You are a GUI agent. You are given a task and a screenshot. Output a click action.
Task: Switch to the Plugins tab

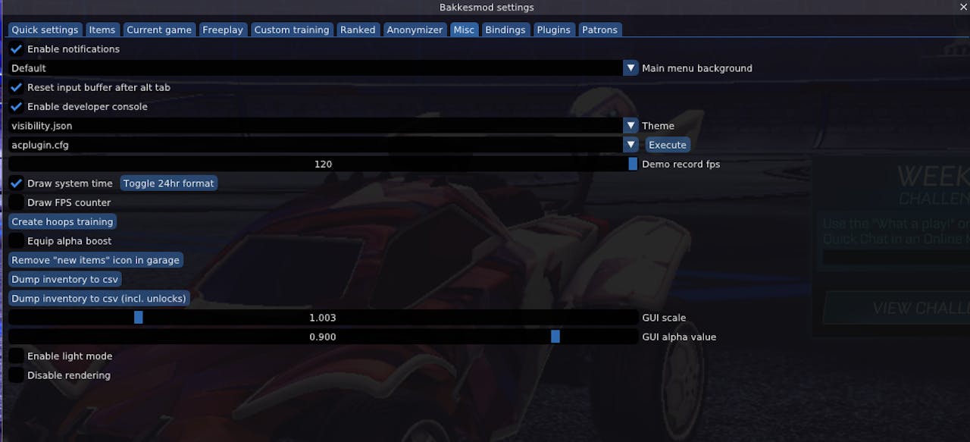coord(553,30)
